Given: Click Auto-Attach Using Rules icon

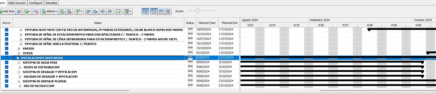Looking at the screenshot, I should 62,11.
